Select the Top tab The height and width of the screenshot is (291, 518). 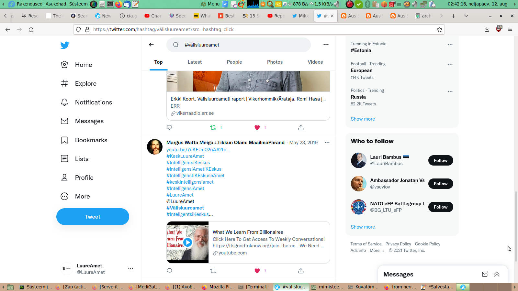pos(158,62)
